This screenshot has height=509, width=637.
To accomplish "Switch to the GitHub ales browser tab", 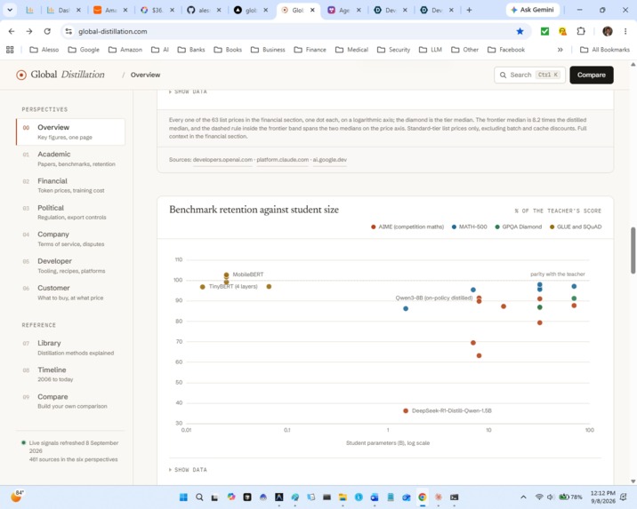I will coord(204,10).
